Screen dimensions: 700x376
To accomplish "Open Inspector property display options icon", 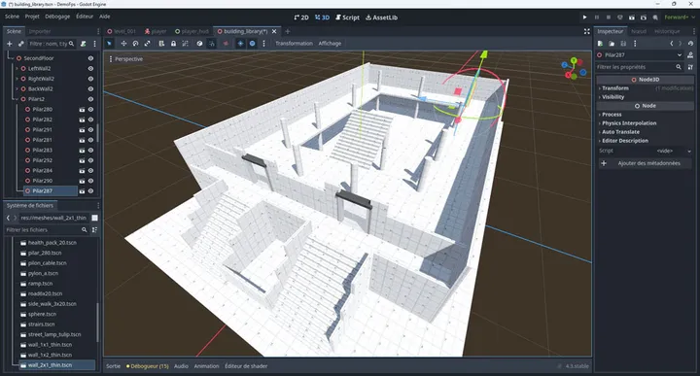I will 690,67.
